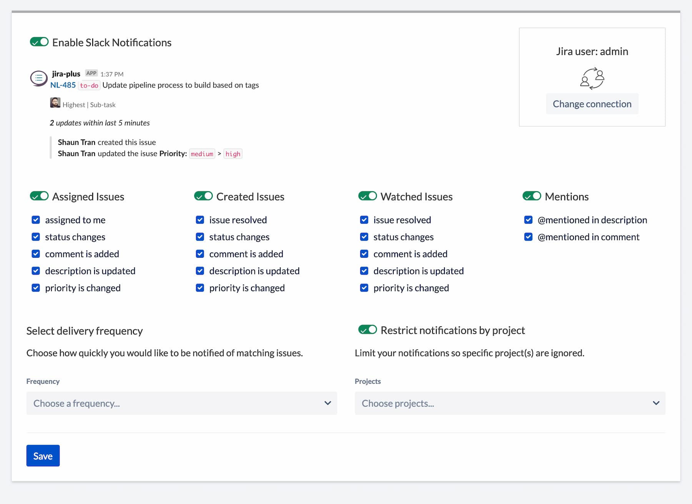The image size is (692, 504).
Task: Turn off the Assigned Issues toggle
Action: coord(39,196)
